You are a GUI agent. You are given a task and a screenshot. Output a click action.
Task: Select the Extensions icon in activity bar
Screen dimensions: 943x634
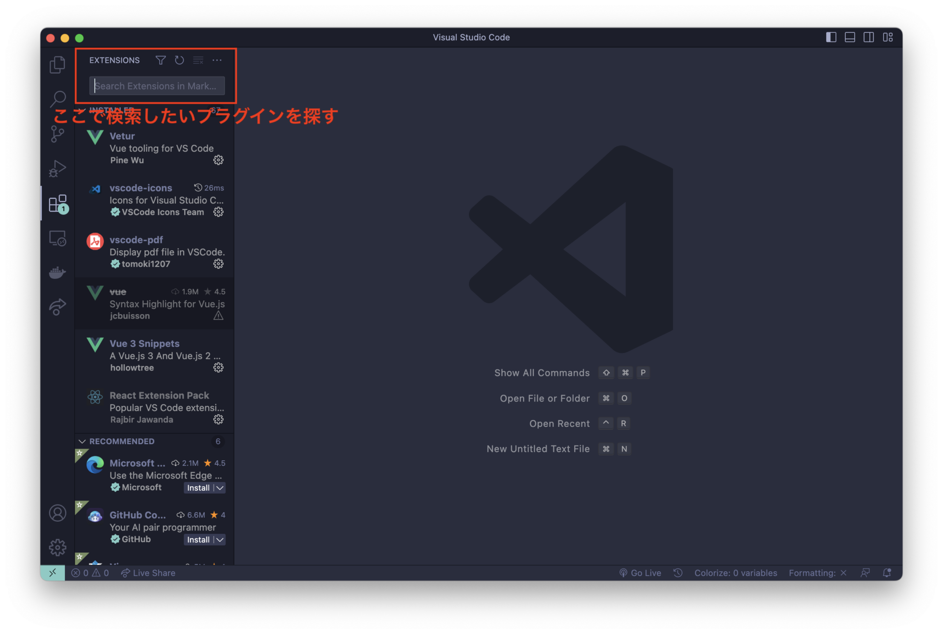(x=57, y=203)
